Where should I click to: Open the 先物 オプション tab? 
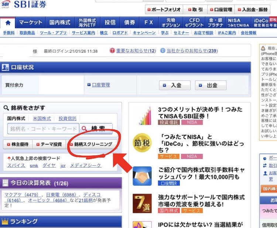171,23
